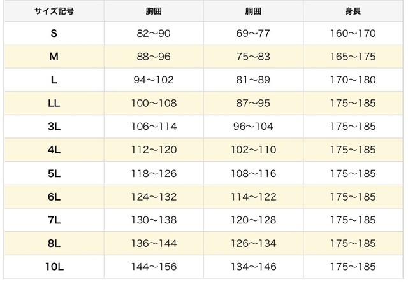Viewport: 408px width, 282px height.
Task: Click waist value 126～134 in 8L row
Action: click(254, 243)
